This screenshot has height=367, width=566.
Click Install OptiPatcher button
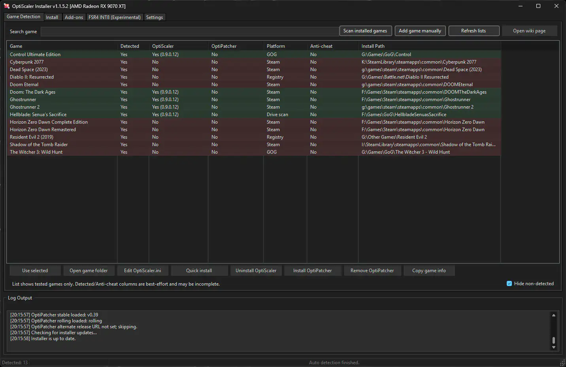313,271
